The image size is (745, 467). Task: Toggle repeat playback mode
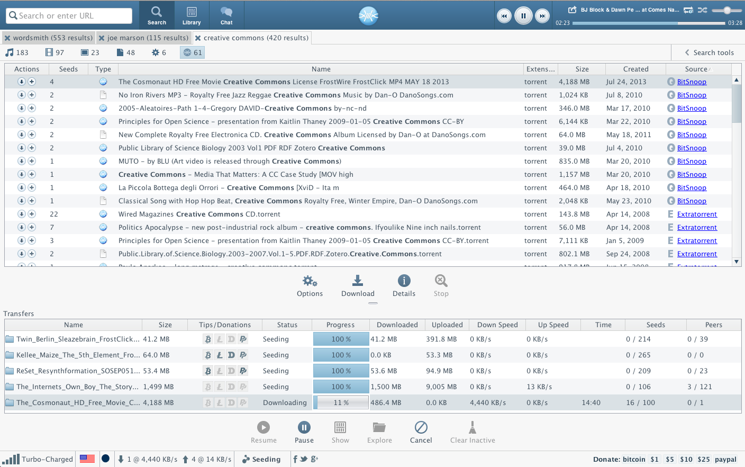pyautogui.click(x=688, y=10)
